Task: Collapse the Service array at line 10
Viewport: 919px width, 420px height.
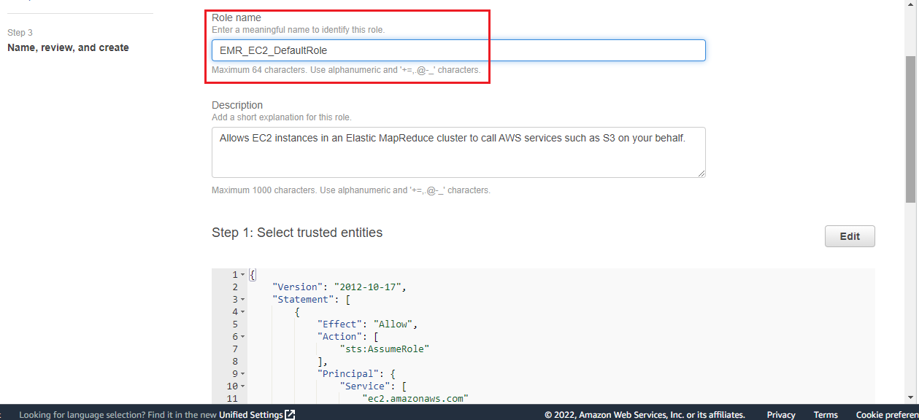Action: click(242, 386)
